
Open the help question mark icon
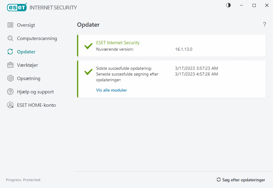[265, 25]
